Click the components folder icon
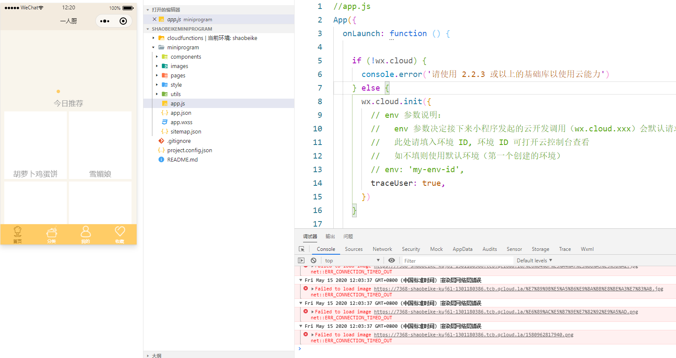Screen dimensions: 676x358 pos(165,57)
